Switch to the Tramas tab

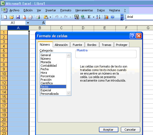107,45
